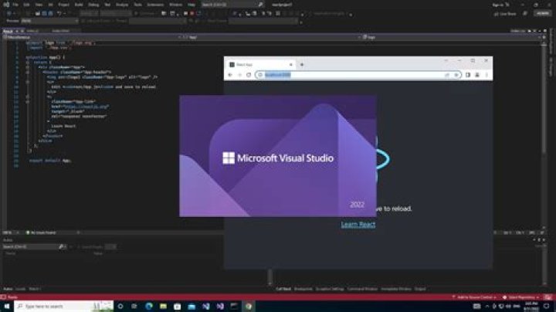556x312 pixels.
Task: Bookmark the page with the star icon
Action: (x=456, y=75)
